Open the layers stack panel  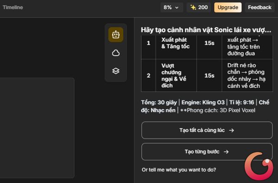click(116, 71)
